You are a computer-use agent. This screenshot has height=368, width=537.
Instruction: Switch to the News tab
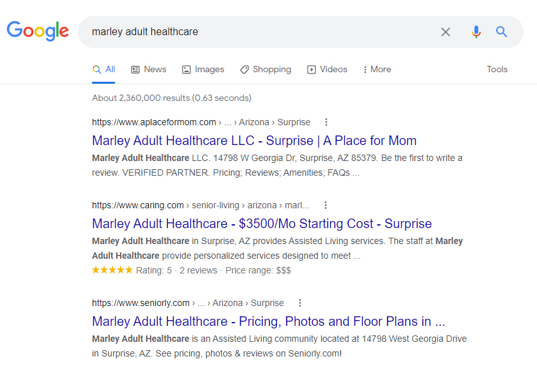point(149,69)
